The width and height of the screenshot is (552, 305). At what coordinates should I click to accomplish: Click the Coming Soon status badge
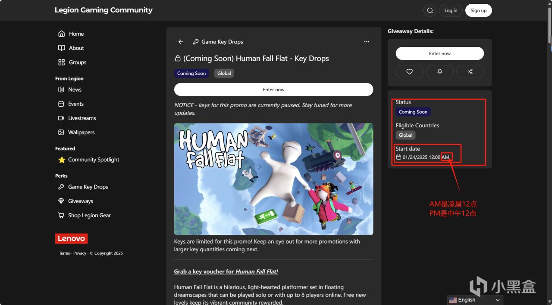(413, 112)
